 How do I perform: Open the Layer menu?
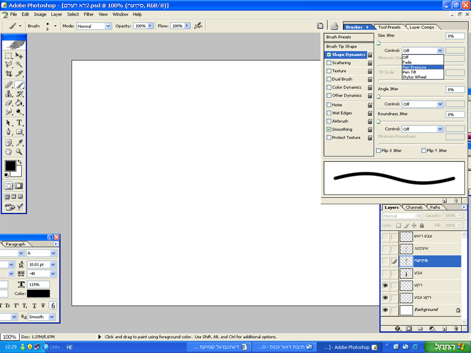(57, 14)
